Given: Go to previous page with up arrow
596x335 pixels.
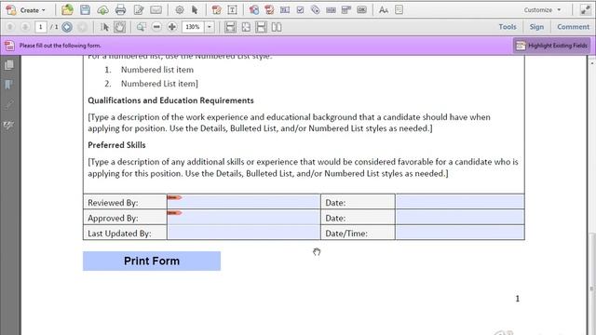Looking at the screenshot, I should point(10,27).
